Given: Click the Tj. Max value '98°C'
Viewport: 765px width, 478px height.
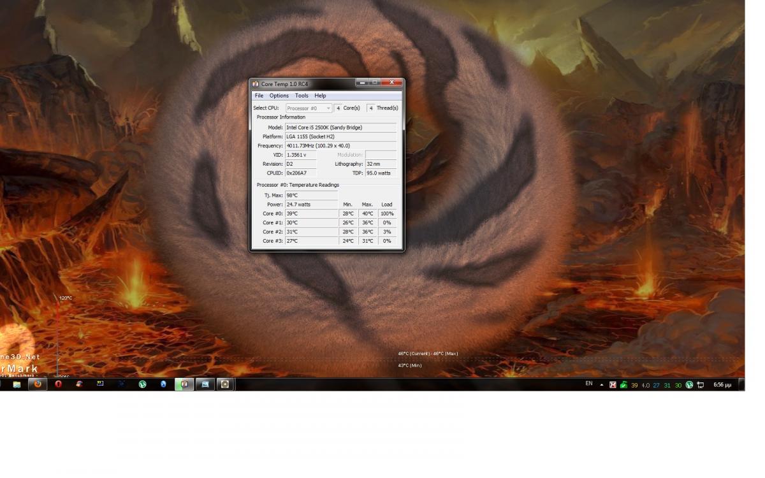Looking at the screenshot, I should click(x=311, y=196).
